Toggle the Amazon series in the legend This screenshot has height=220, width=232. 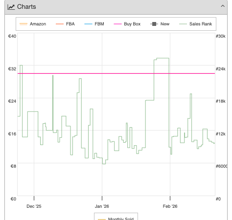pos(33,24)
